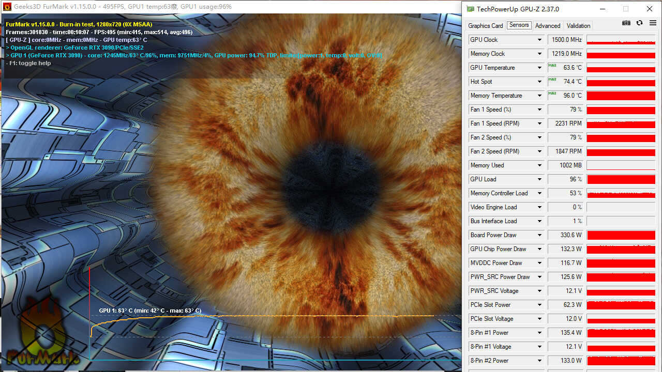Click the Board Power Draw history graph

point(621,235)
